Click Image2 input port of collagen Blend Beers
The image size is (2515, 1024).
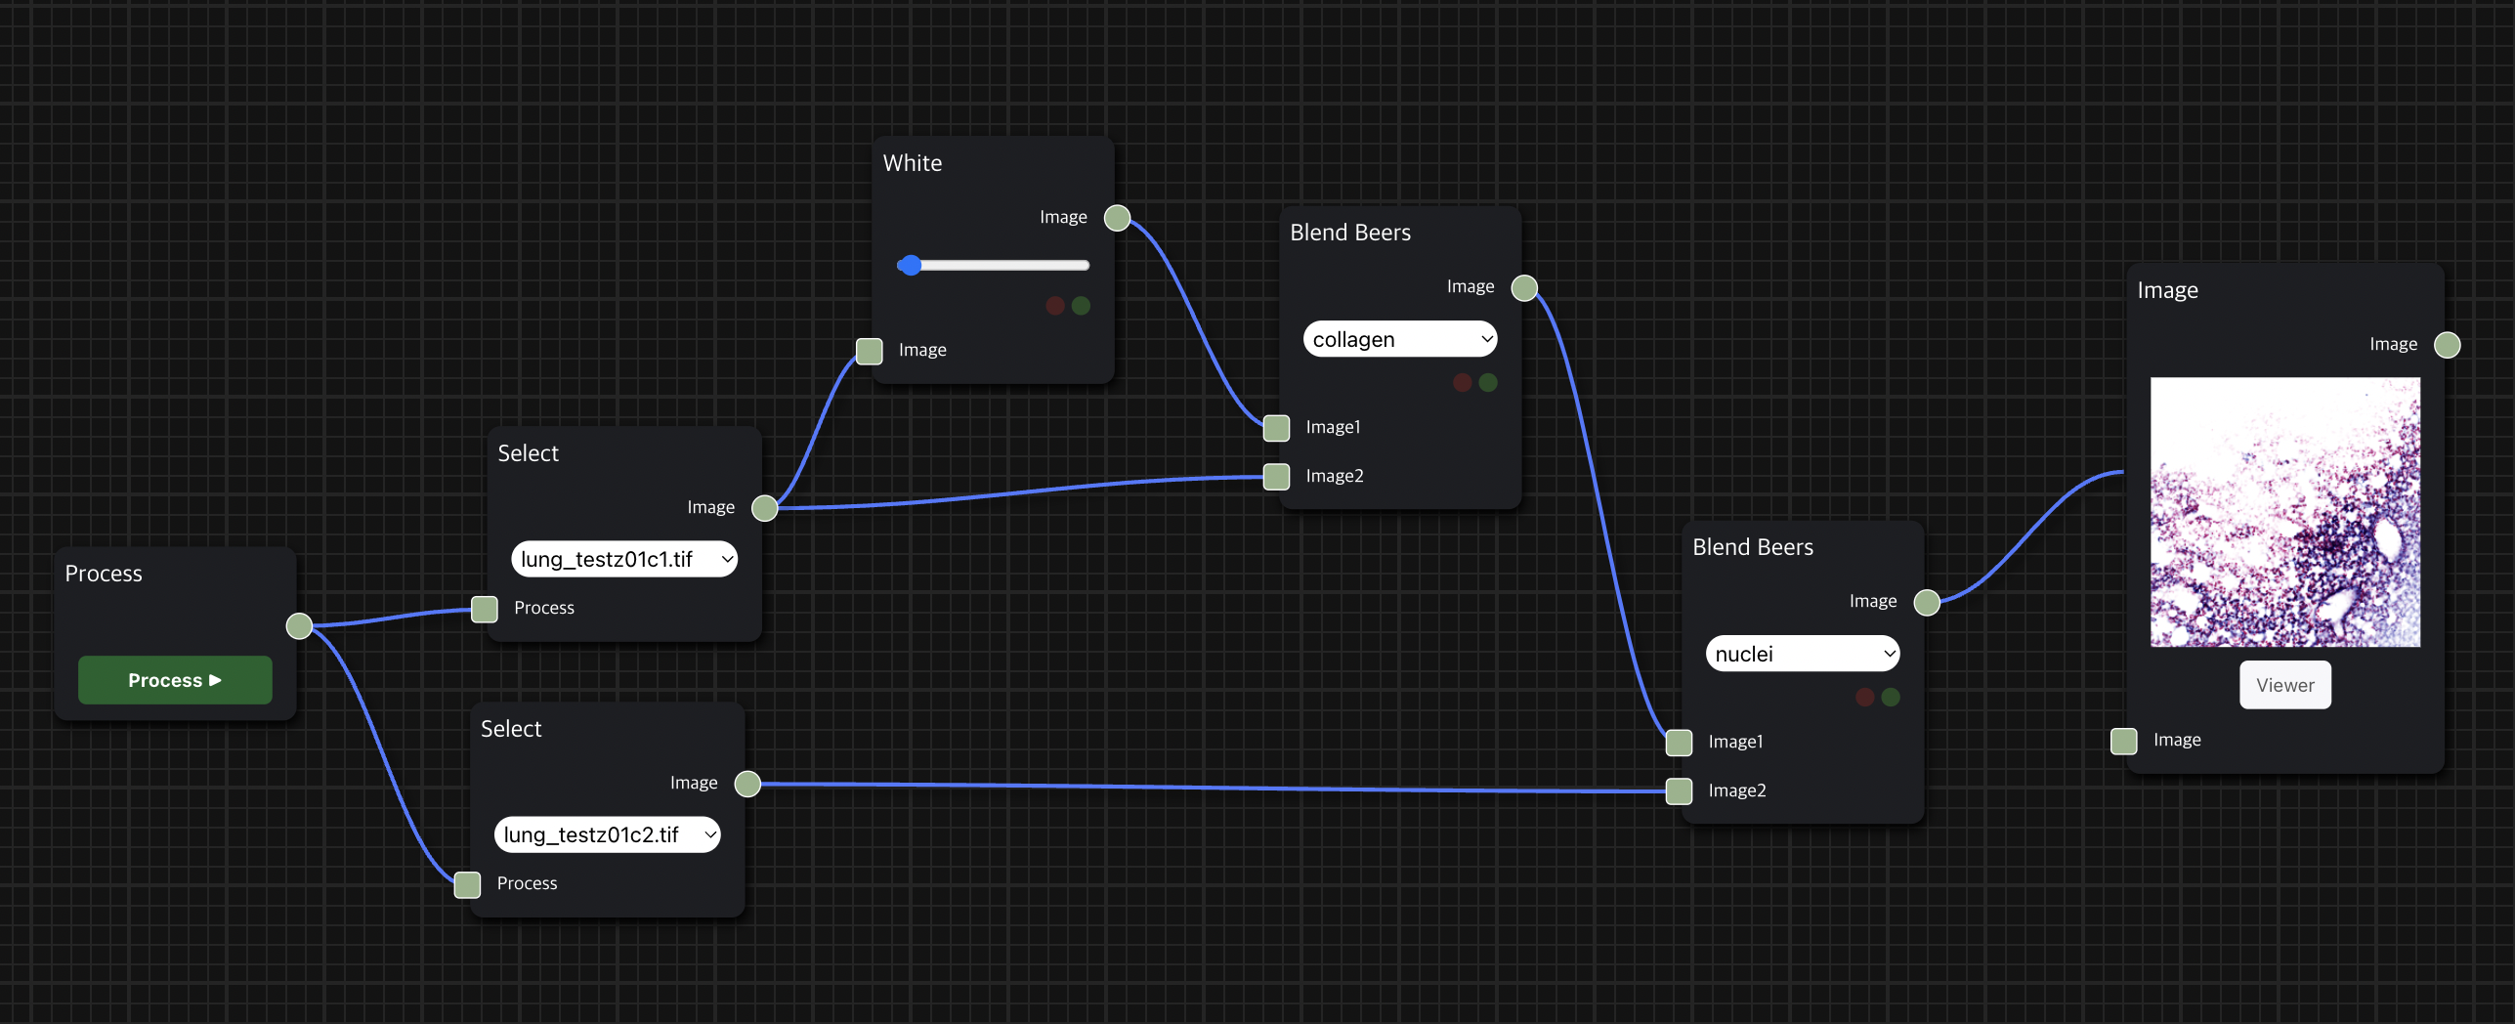(x=1277, y=477)
